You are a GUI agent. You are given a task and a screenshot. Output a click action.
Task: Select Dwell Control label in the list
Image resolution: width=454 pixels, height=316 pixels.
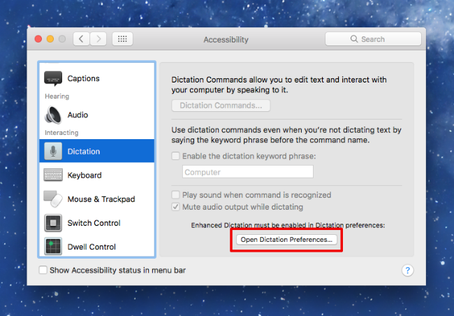pos(91,247)
